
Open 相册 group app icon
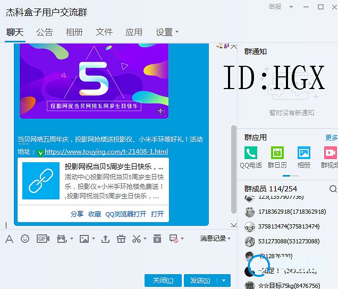coord(304,157)
